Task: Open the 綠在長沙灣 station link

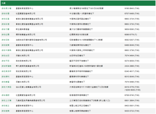Action: pyautogui.click(x=6, y=8)
